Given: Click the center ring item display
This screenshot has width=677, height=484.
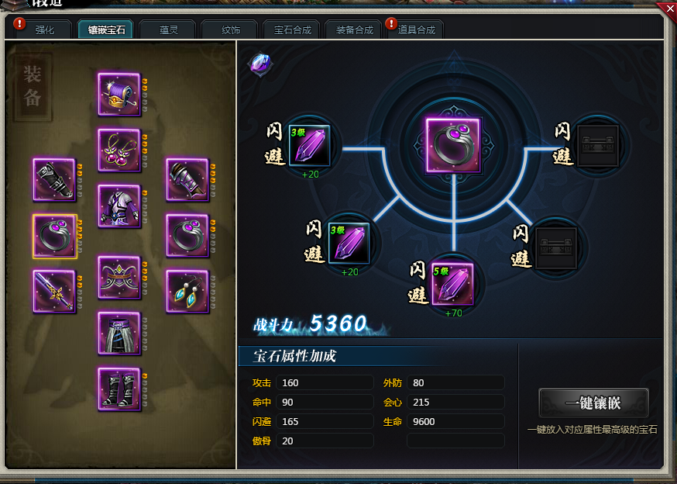Looking at the screenshot, I should (x=453, y=145).
